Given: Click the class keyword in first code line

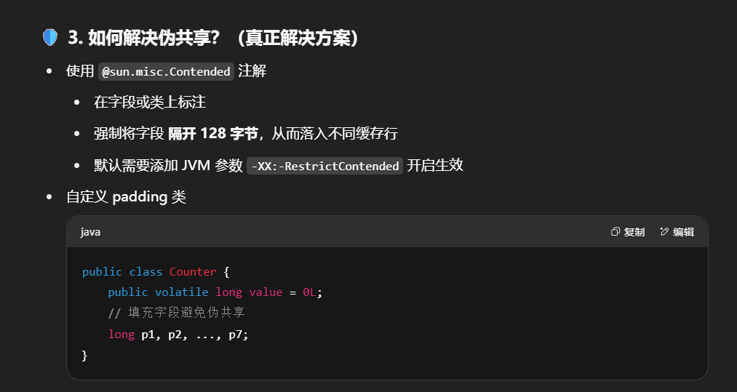Looking at the screenshot, I should coord(146,272).
